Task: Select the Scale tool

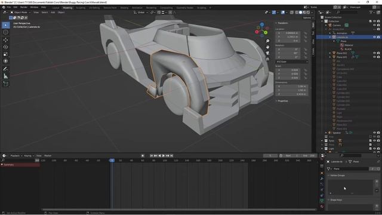Action: pos(5,54)
